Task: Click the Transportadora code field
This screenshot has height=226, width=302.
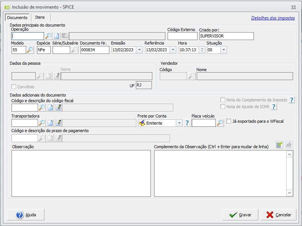Action: [x=25, y=123]
